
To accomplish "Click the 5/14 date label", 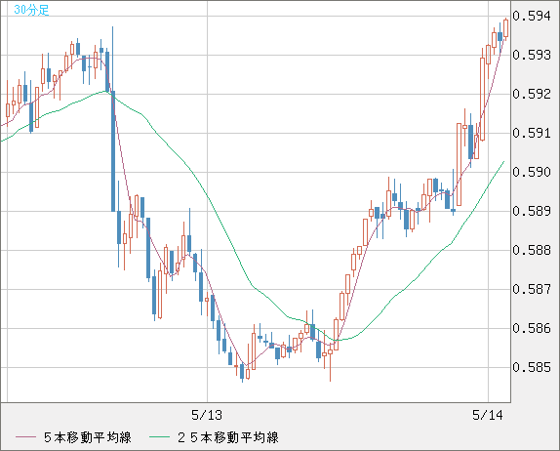I will click(488, 415).
